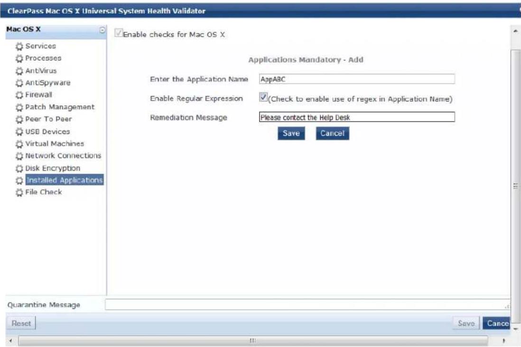521x347 pixels.
Task: Click the gear icon beside Disk Encryption
Action: [x=19, y=168]
